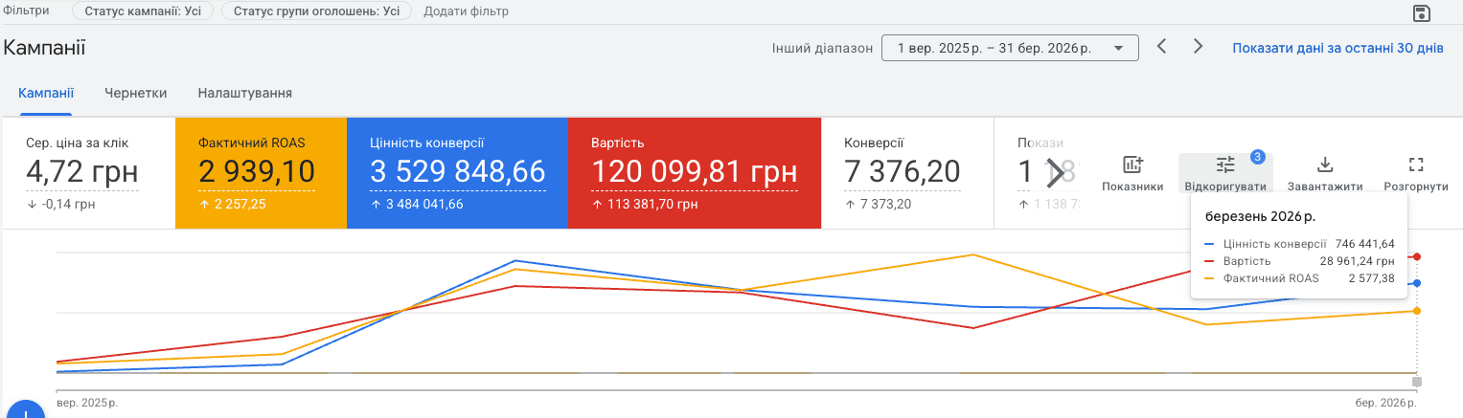
Task: Click badge 3 on Відкоригувати
Action: click(x=1258, y=156)
